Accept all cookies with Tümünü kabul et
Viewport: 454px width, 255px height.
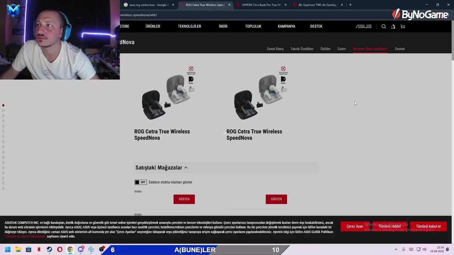428,226
